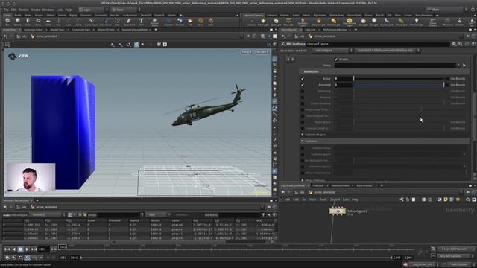This screenshot has height=268, width=477.
Task: Create a Spot Light from shelf
Action: [x=276, y=22]
